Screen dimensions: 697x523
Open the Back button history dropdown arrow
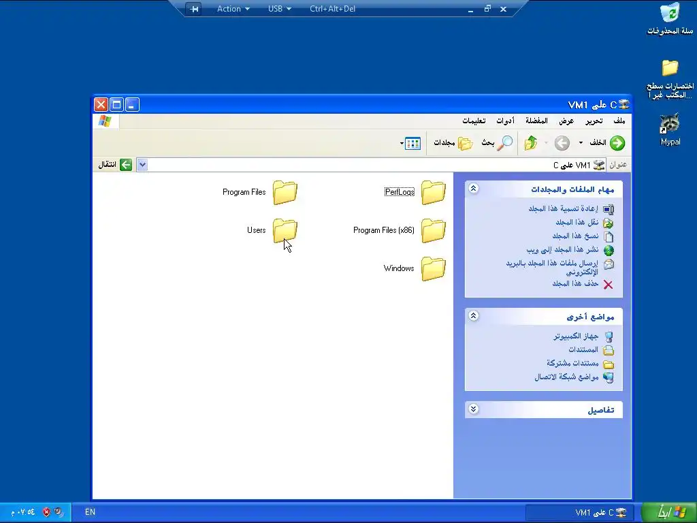coord(581,143)
